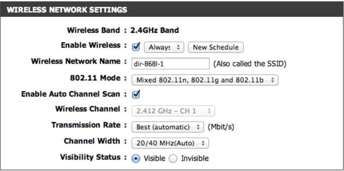Screen dimensions: 344x171
Task: Click the Channel Width label
Action: click(x=92, y=141)
